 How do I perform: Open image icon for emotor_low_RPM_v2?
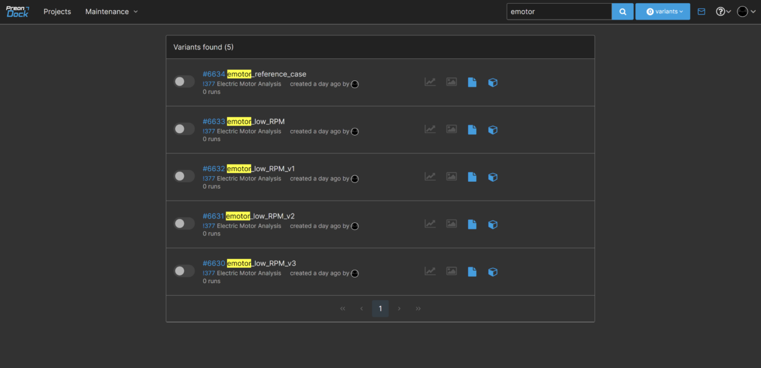tap(451, 224)
